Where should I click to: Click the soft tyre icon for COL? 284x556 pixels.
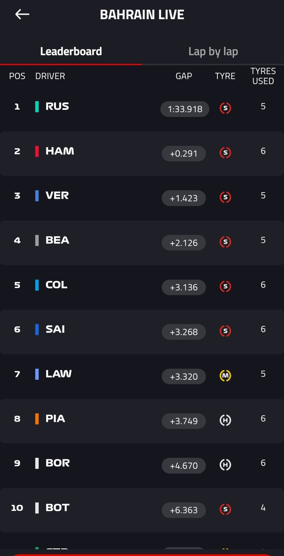click(225, 286)
